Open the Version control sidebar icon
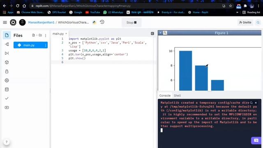The height and width of the screenshot is (148, 263). 7,44
